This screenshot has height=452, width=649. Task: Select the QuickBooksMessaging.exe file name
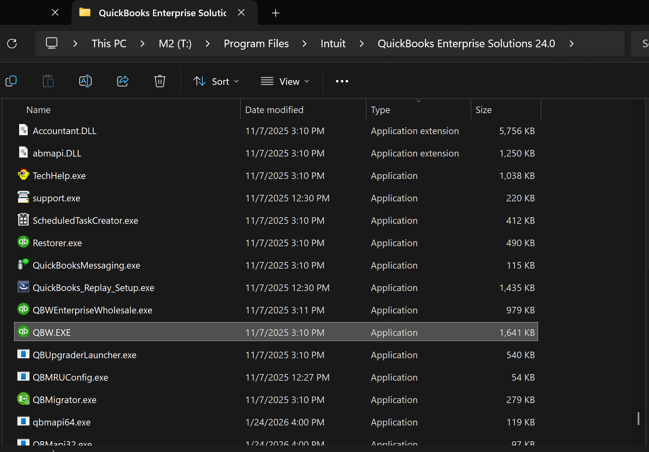click(x=86, y=265)
